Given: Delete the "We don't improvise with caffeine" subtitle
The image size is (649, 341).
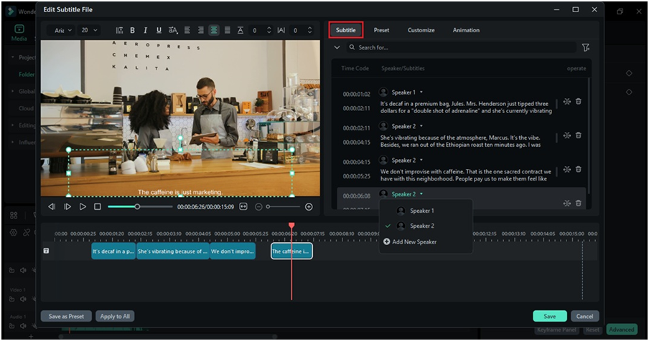Looking at the screenshot, I should coord(579,169).
